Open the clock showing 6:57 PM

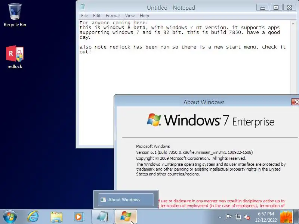[266, 217]
